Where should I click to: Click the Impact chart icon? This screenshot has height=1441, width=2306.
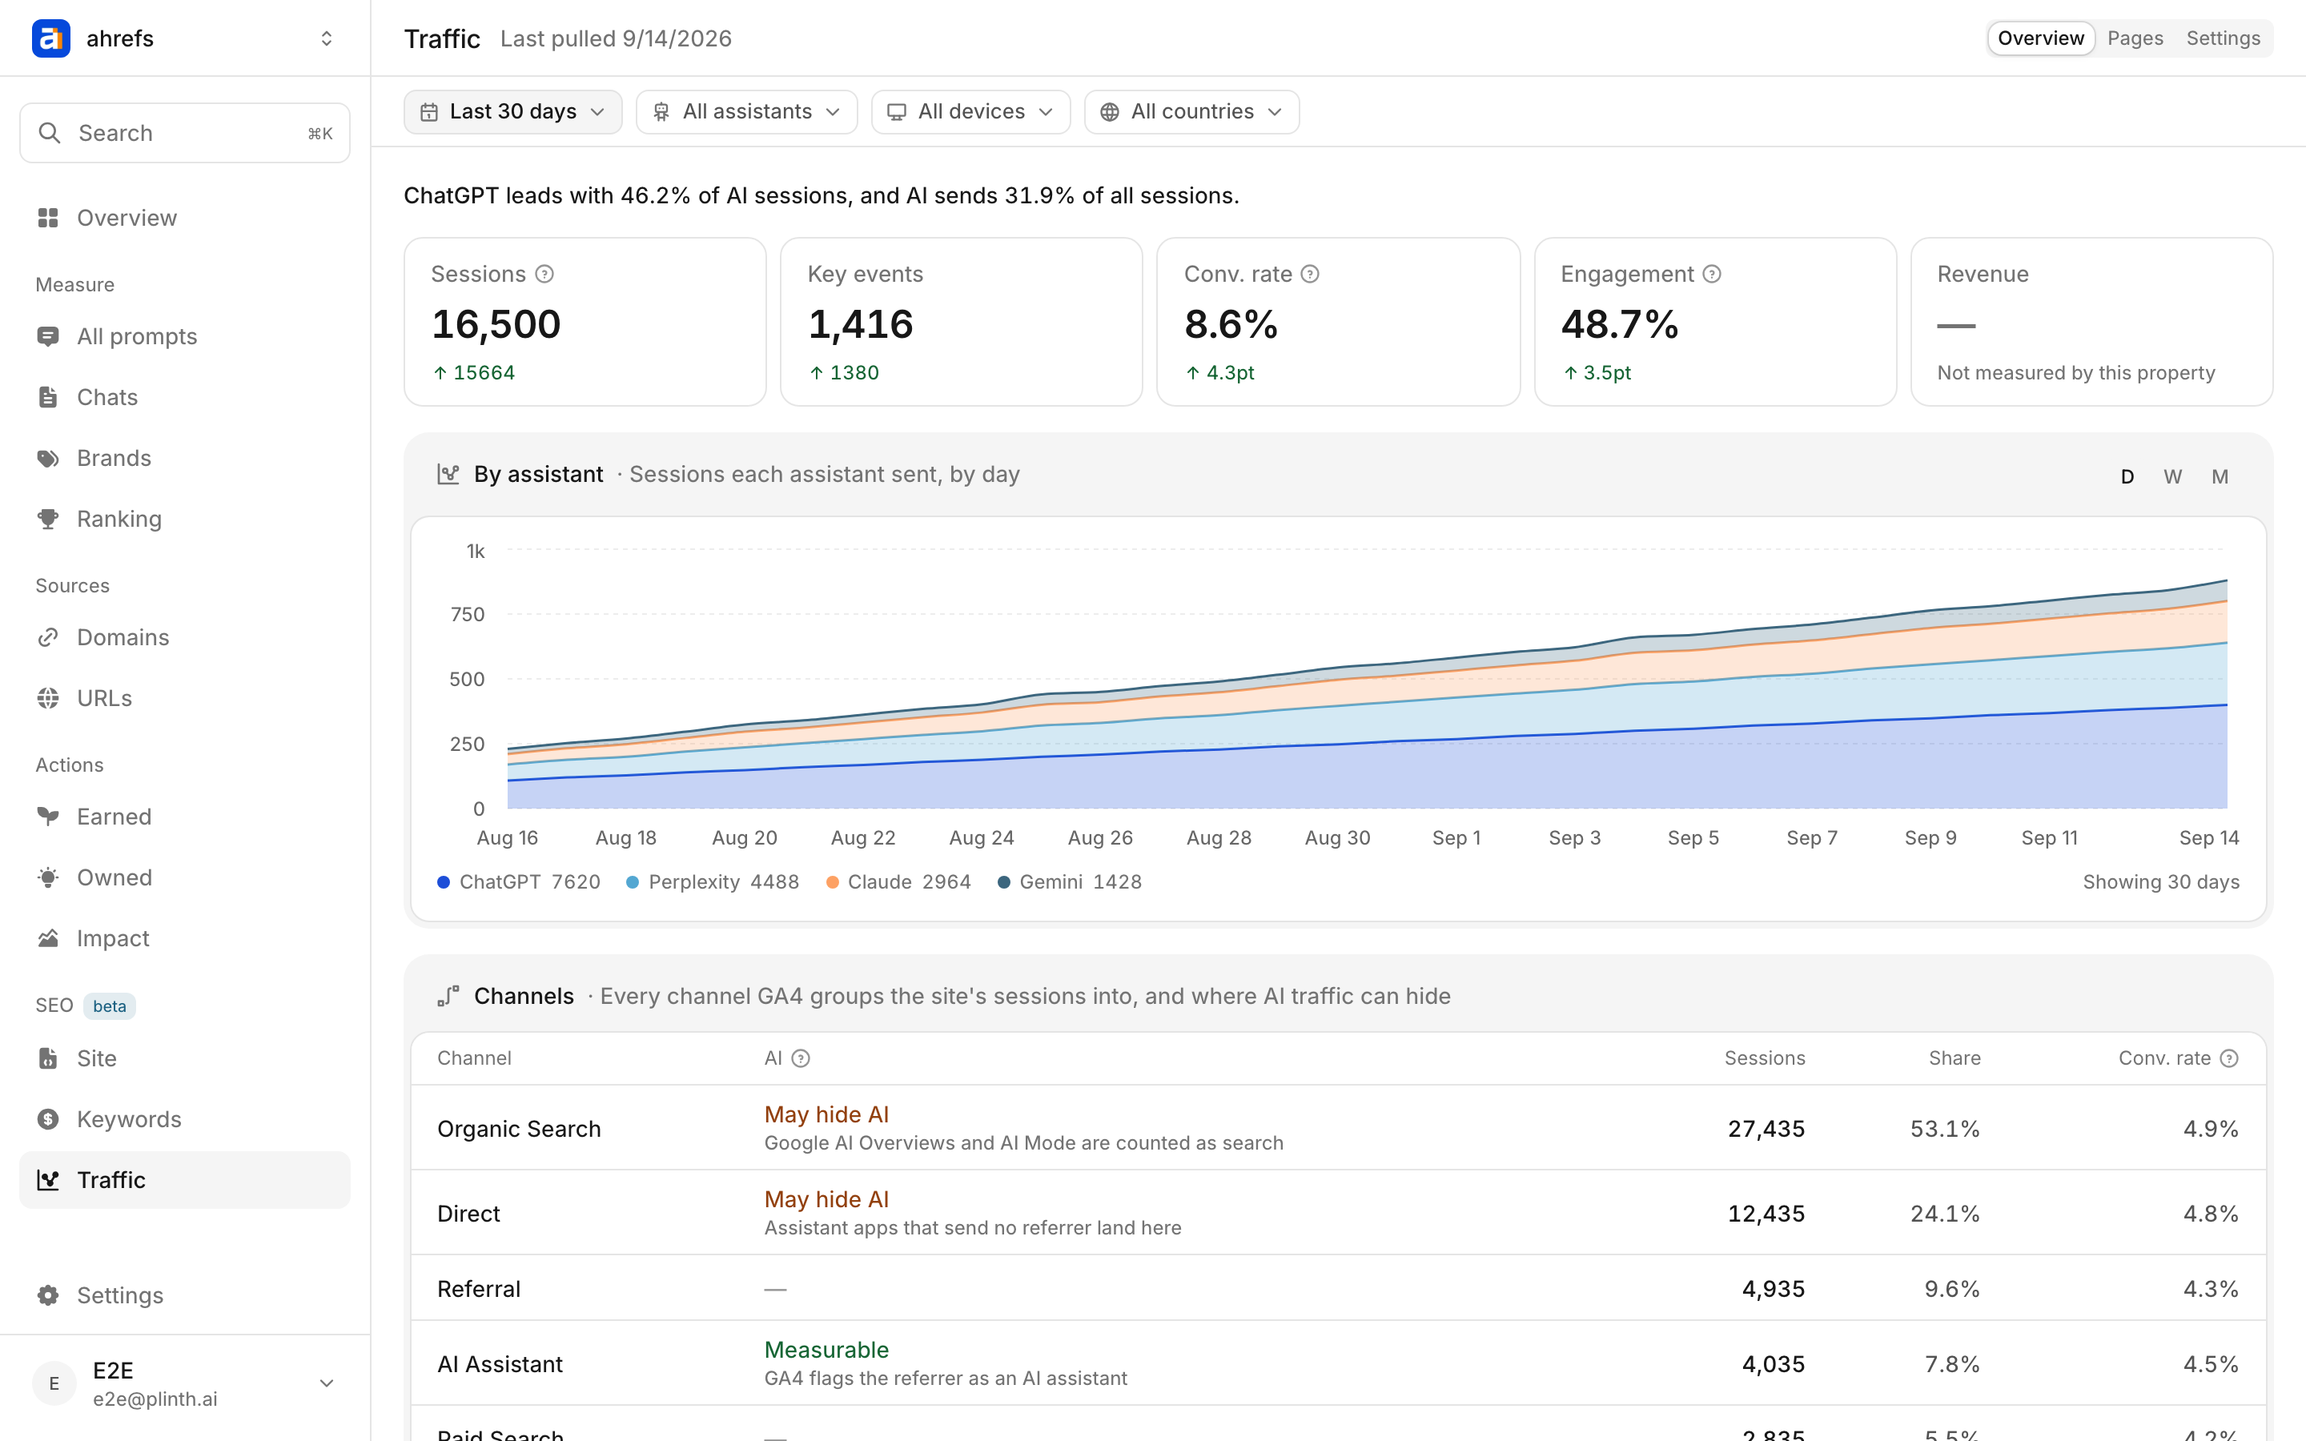point(48,939)
